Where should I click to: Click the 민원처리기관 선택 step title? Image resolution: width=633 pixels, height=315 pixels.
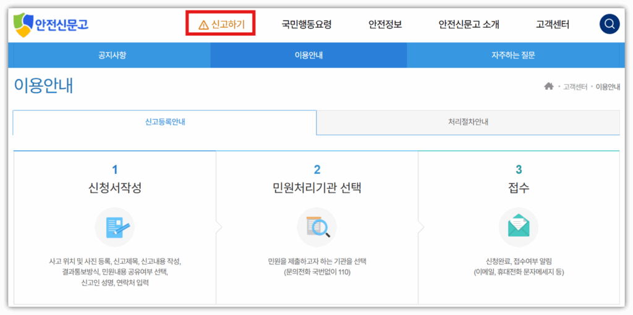click(317, 188)
